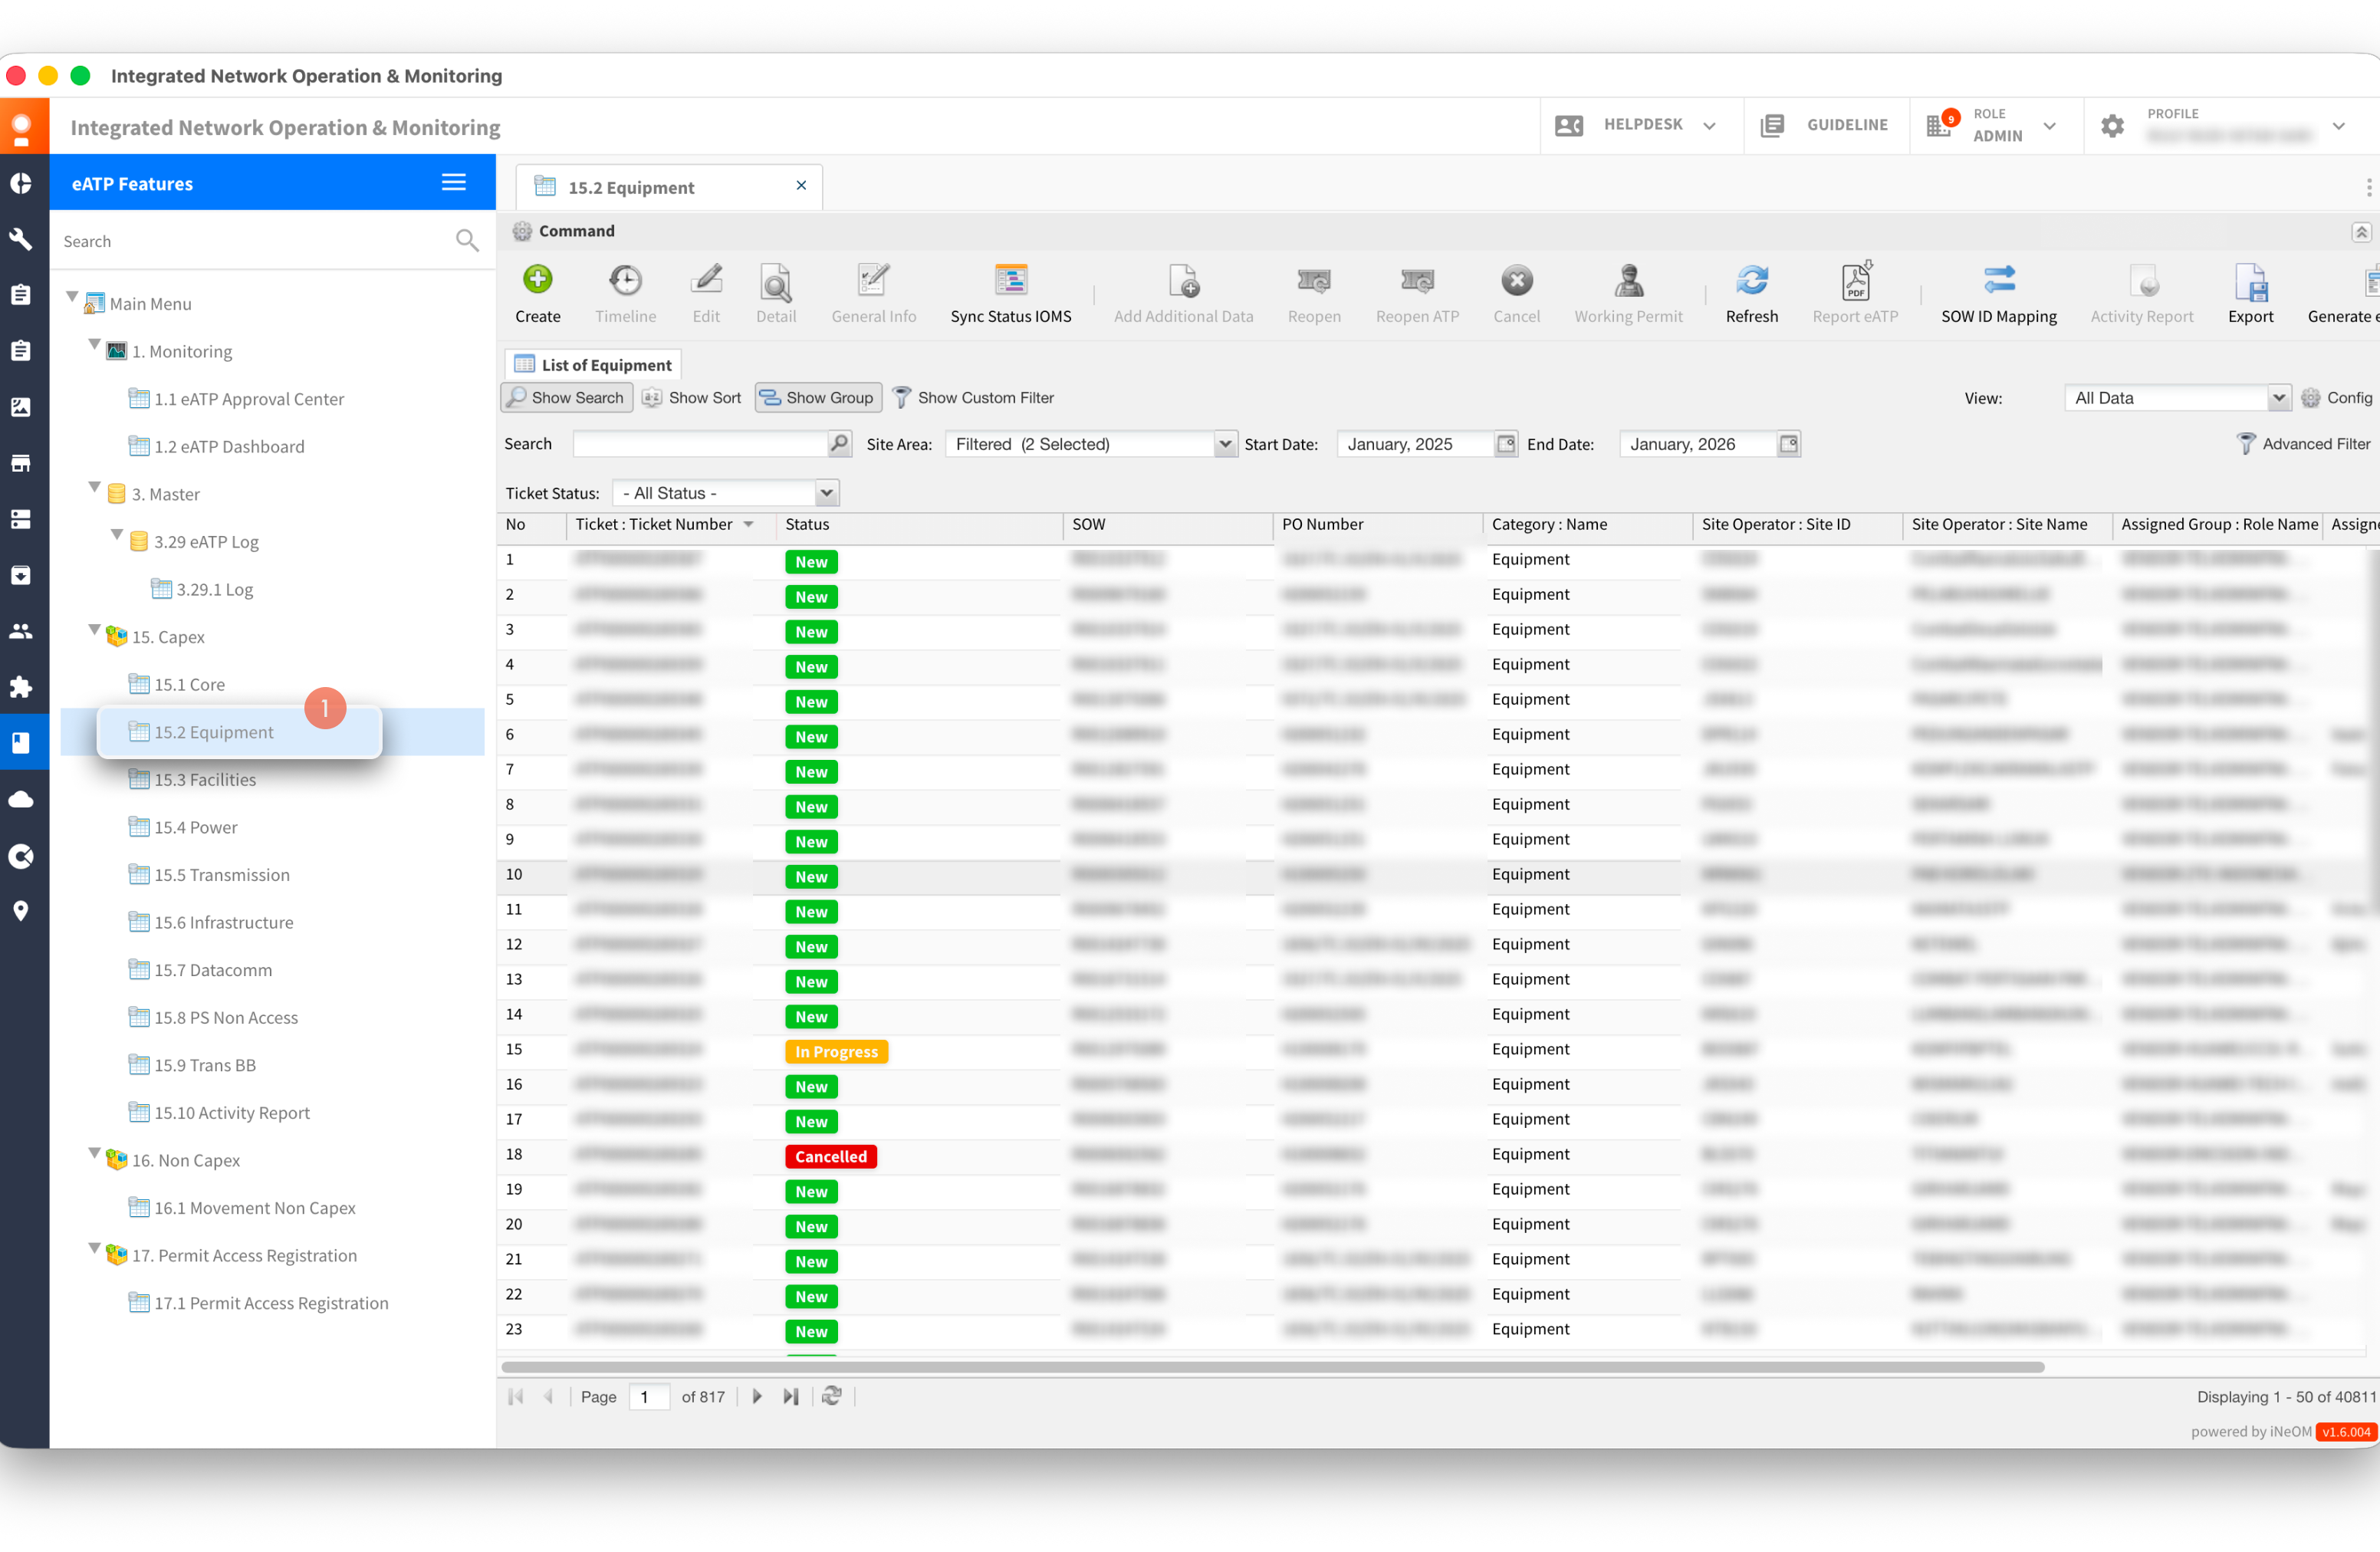Click the pagination reload icon

point(831,1396)
